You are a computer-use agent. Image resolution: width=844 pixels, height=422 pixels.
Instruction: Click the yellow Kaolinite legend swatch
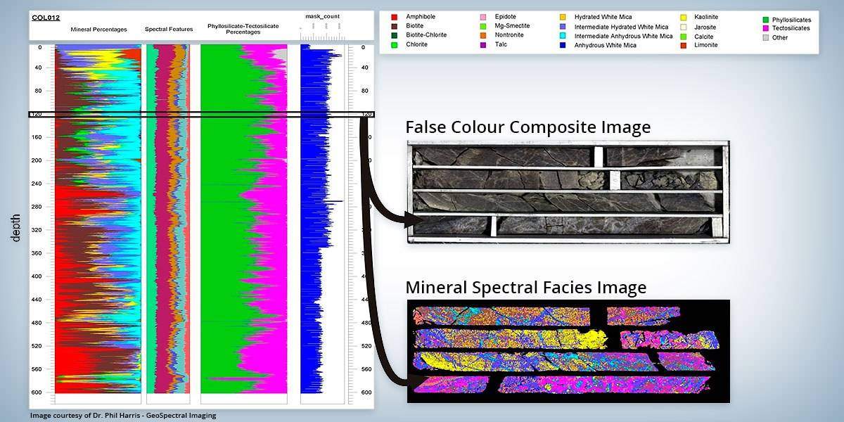[x=682, y=17]
